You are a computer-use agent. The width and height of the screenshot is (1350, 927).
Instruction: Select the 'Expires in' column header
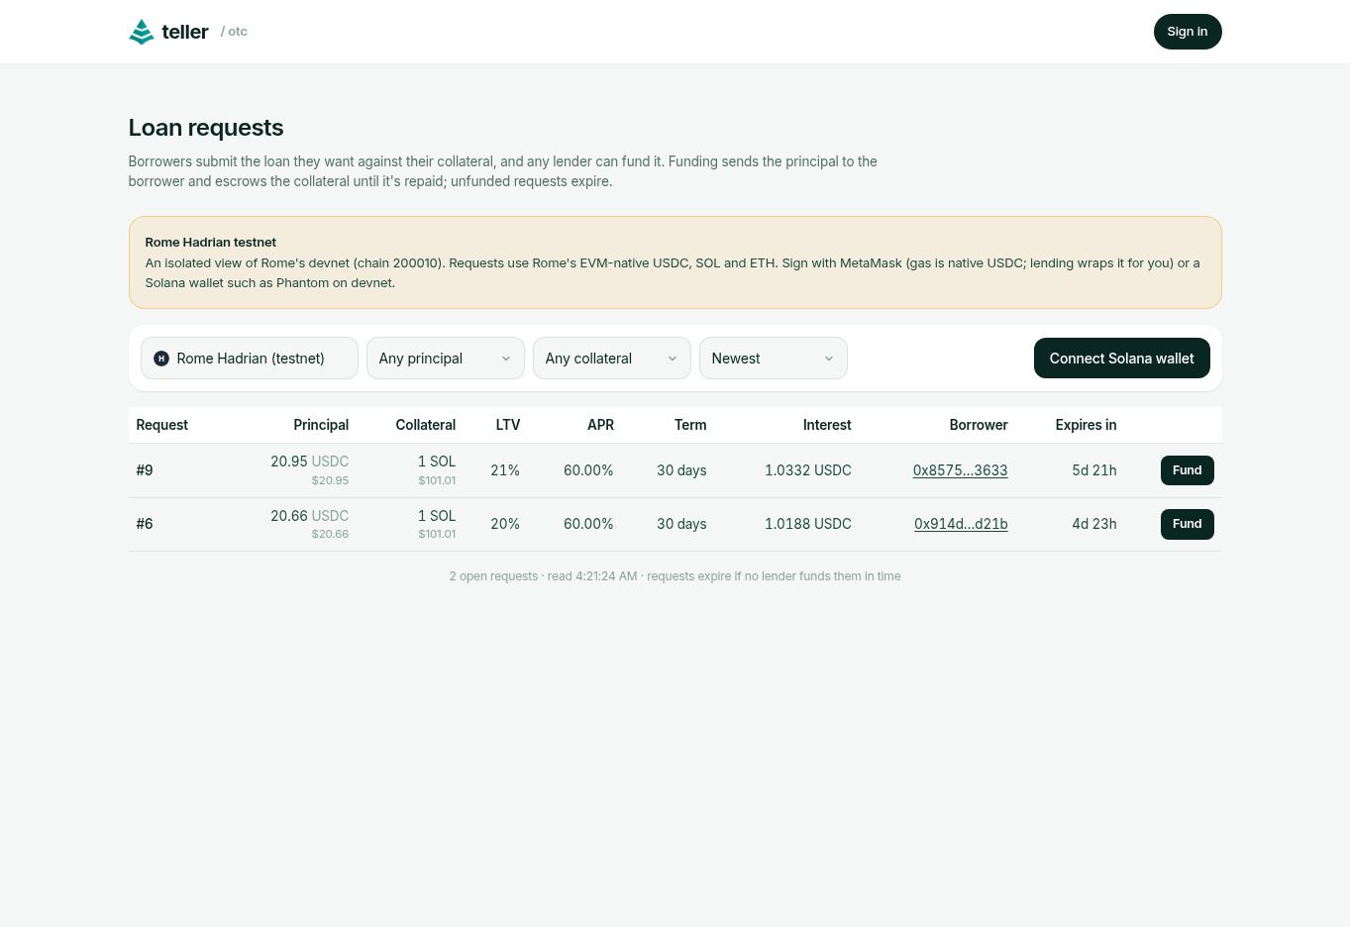coord(1086,425)
